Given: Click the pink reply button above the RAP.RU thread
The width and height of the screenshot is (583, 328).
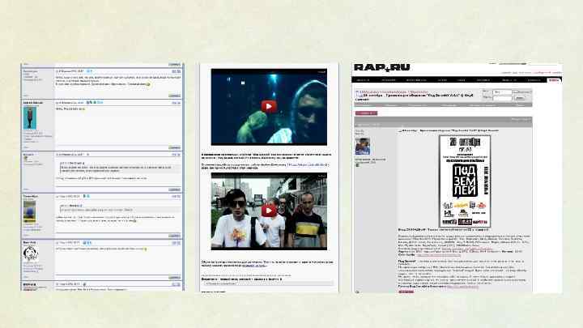Looking at the screenshot, I should click(366, 113).
